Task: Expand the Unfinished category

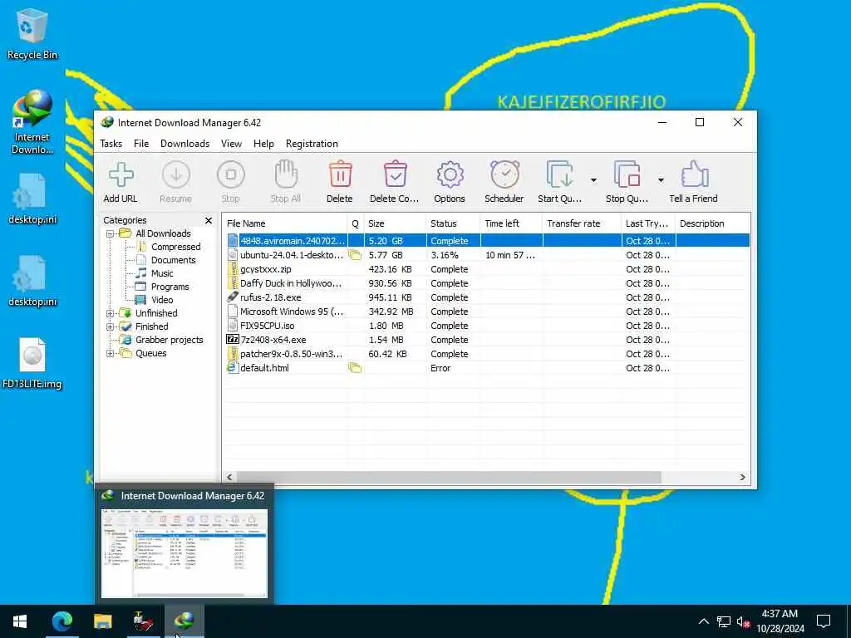Action: tap(111, 313)
